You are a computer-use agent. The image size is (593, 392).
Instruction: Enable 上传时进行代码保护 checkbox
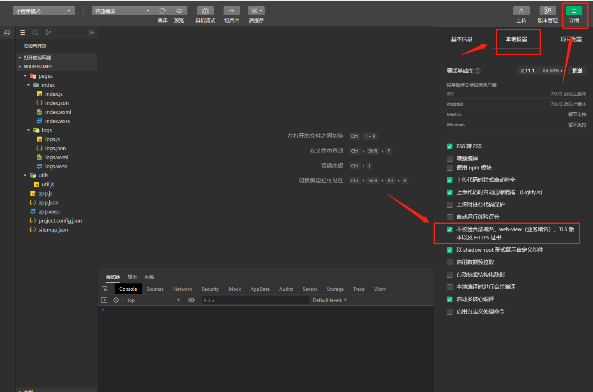tap(450, 205)
